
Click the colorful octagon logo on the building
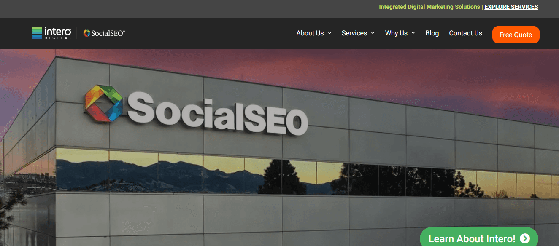pyautogui.click(x=104, y=103)
